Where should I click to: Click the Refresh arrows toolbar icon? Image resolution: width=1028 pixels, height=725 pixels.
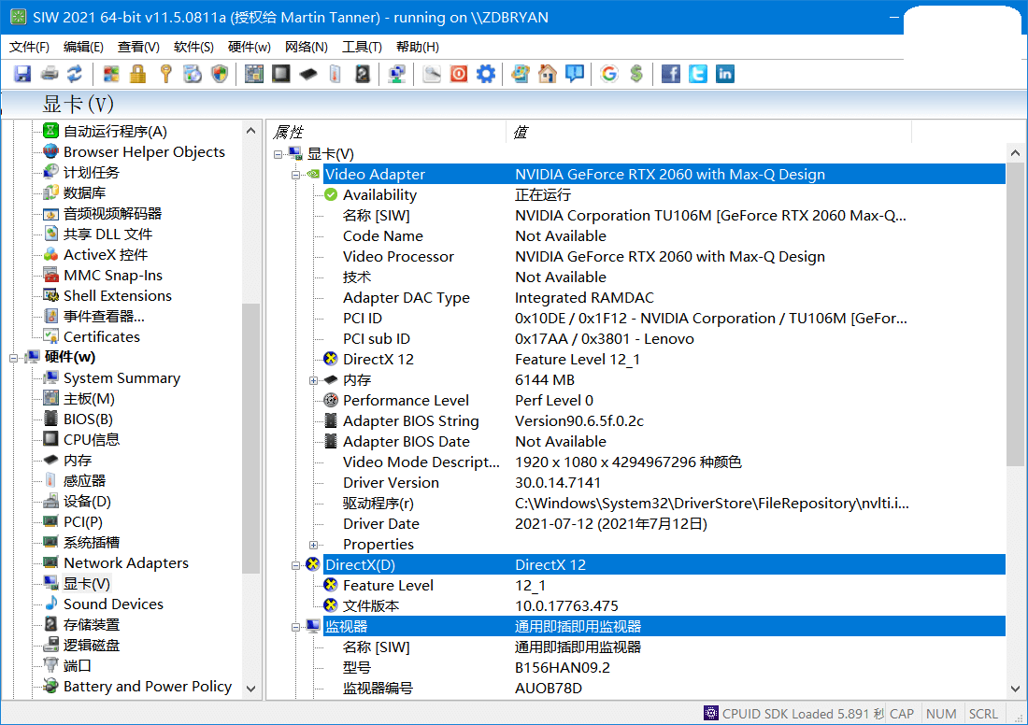pyautogui.click(x=75, y=74)
